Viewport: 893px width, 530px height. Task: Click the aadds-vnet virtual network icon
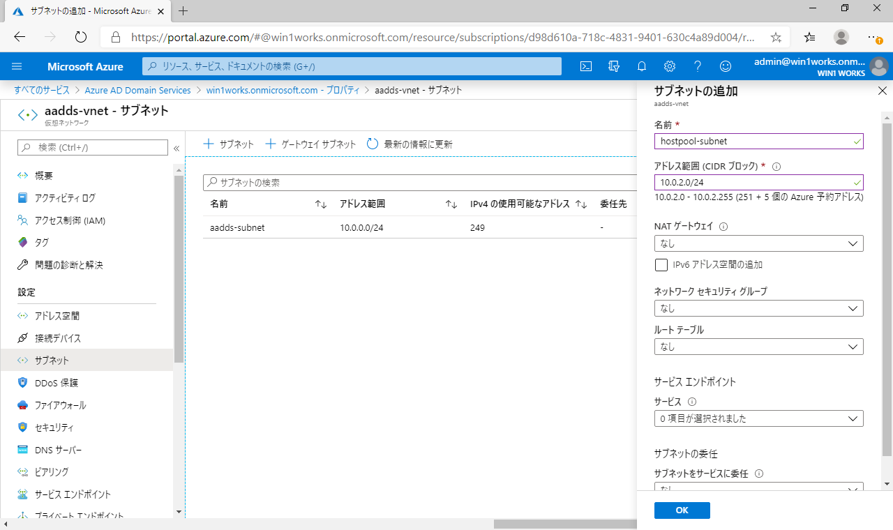(27, 115)
